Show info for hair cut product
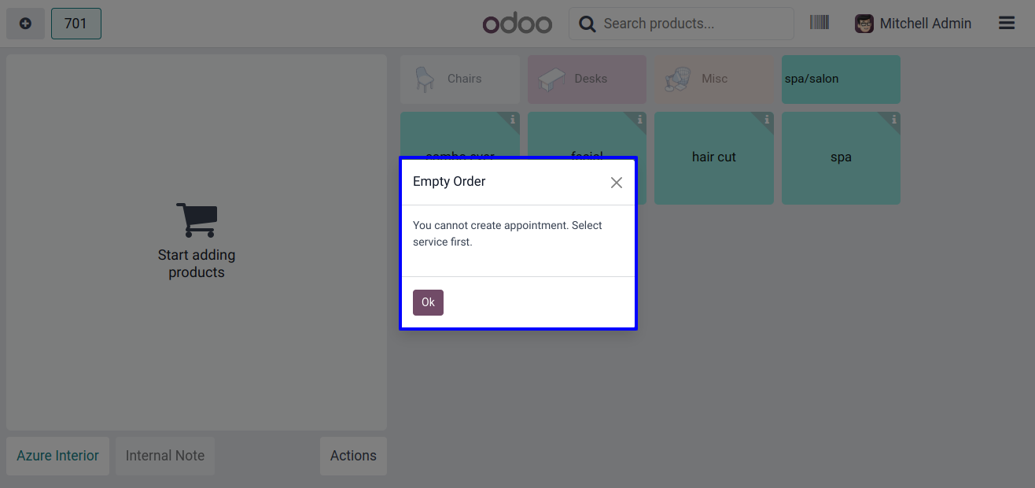 coord(767,120)
